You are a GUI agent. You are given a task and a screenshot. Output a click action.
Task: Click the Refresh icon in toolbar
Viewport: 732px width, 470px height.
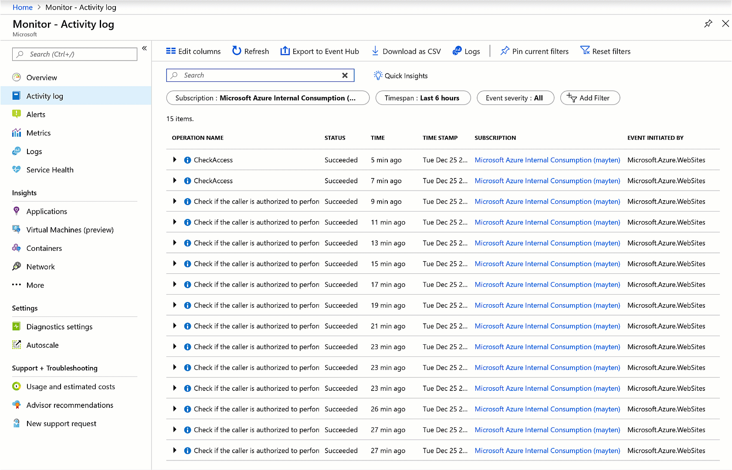[237, 51]
